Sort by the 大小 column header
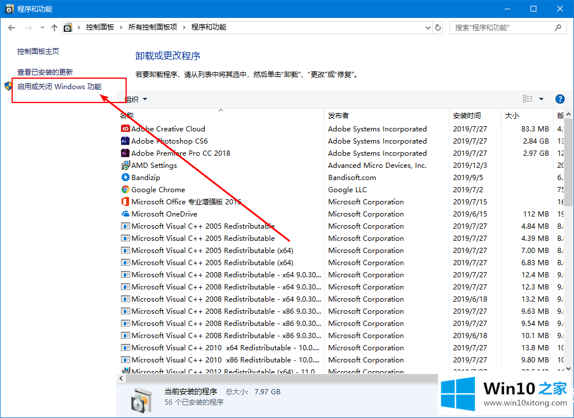This screenshot has height=418, width=574. coord(527,115)
